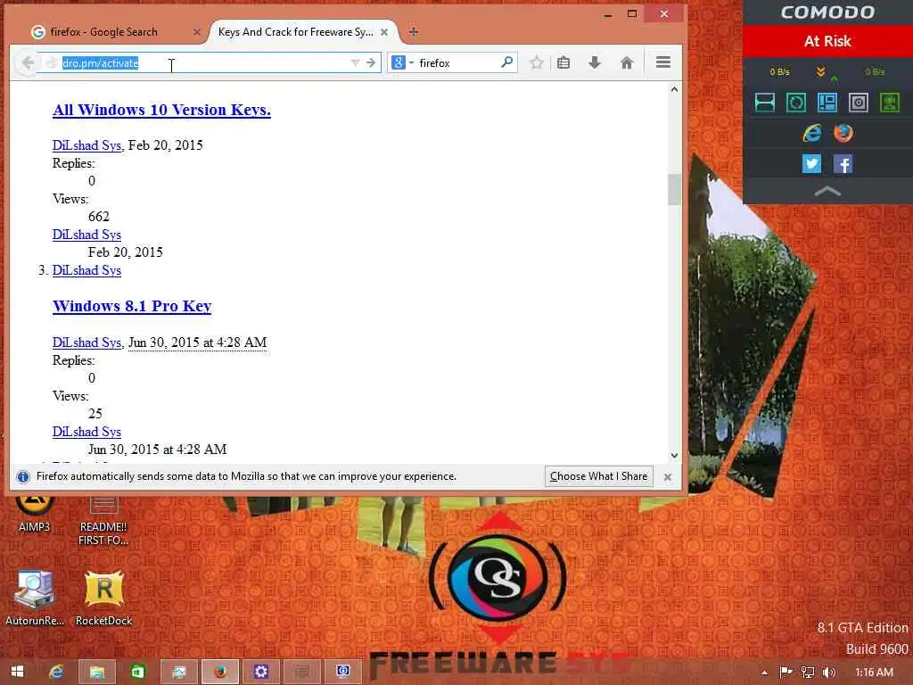Open the Firefox hamburger menu
913x685 pixels.
[x=663, y=62]
